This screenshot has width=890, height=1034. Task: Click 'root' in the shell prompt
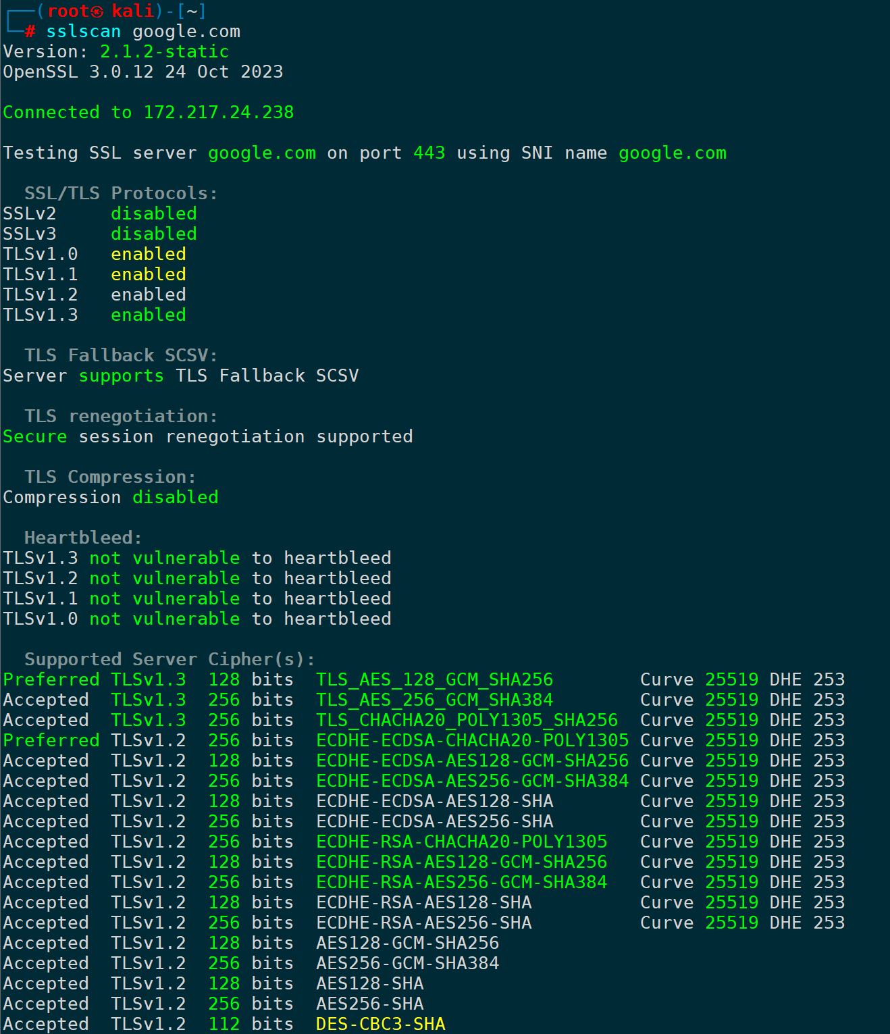click(x=69, y=11)
